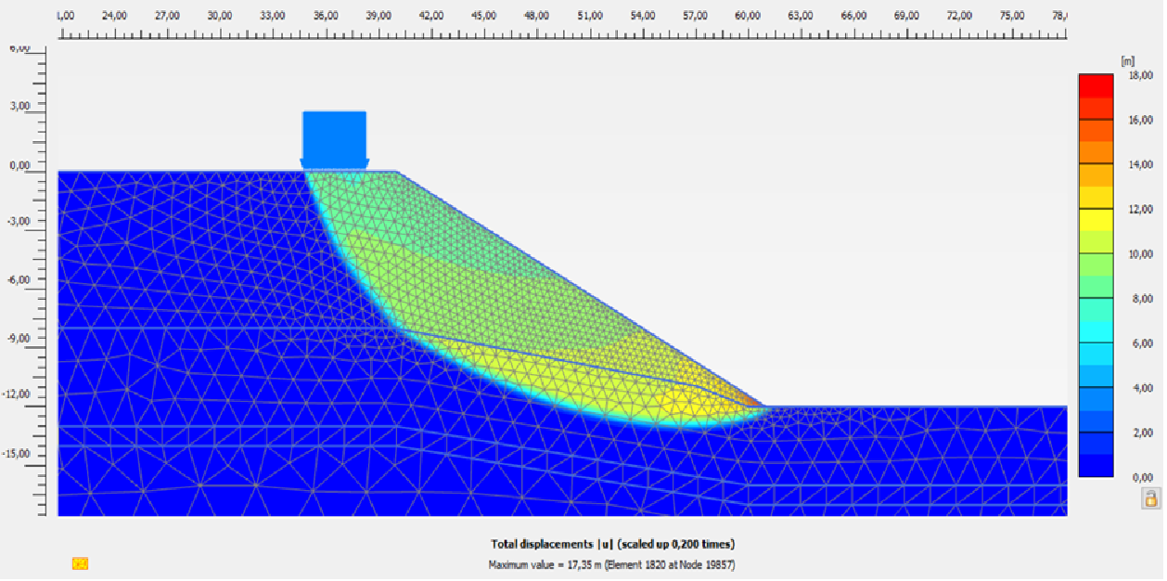Click the plot title 'Total displacements |u|'
Image resolution: width=1167 pixels, height=581 pixels.
tap(552, 544)
